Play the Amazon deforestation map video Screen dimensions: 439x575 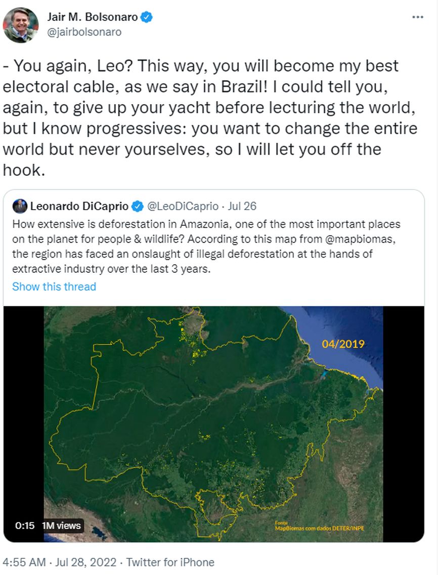point(213,424)
